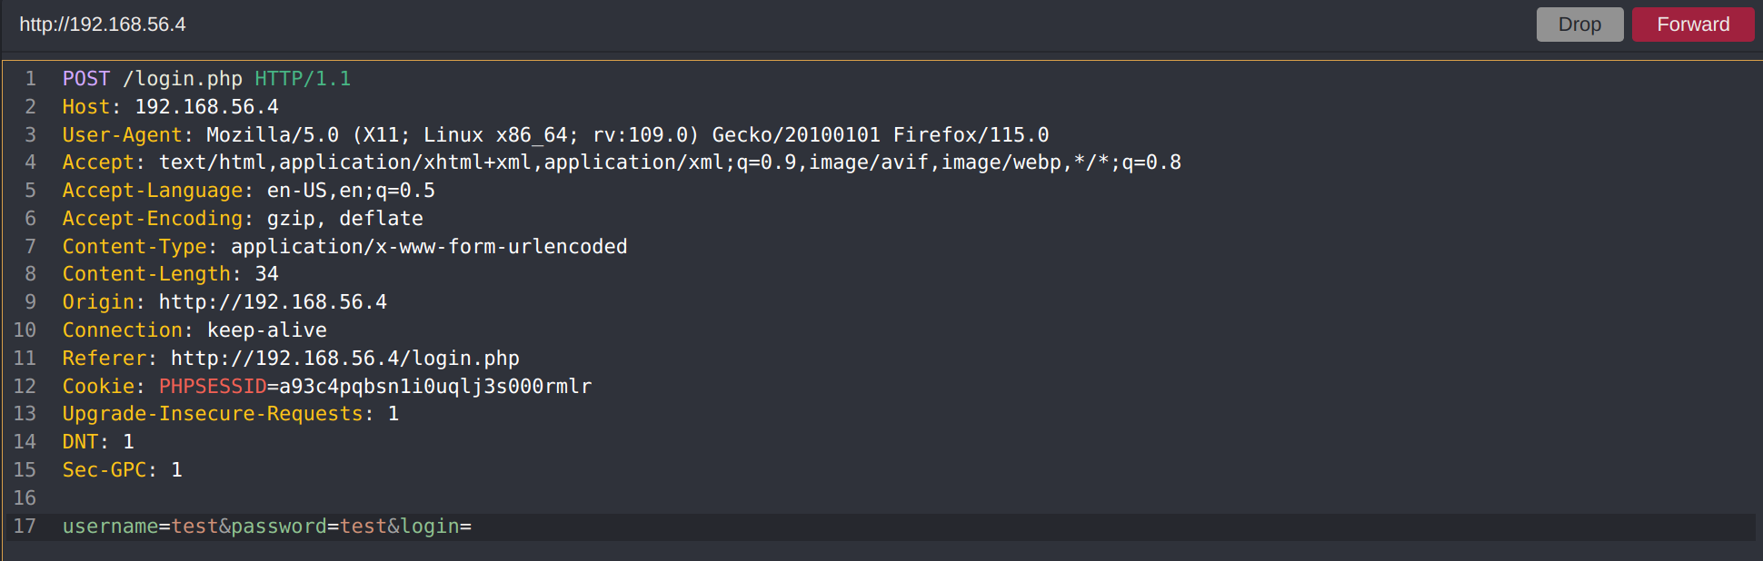
Task: Click the Upgrade-Insecure-Requests header name
Action: [x=212, y=414]
